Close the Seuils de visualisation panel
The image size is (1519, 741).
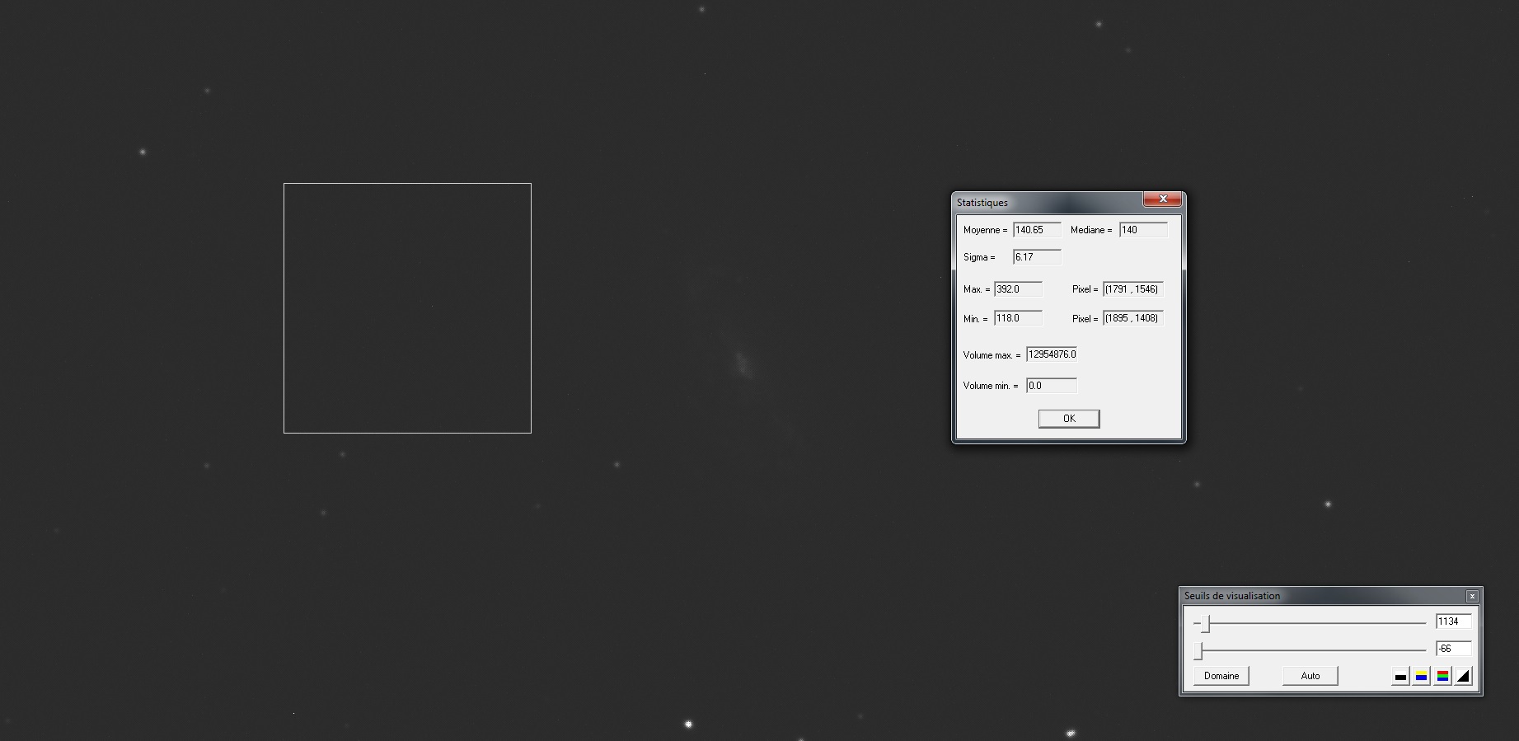coord(1472,596)
